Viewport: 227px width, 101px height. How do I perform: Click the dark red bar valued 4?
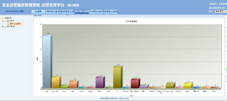[135, 83]
